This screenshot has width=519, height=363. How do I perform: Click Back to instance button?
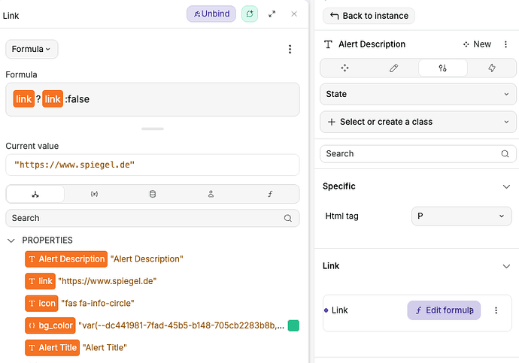[369, 16]
